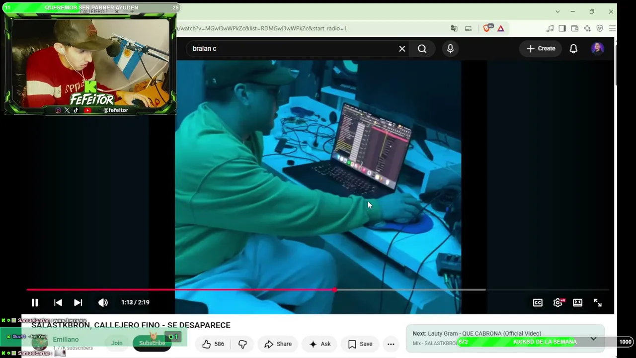
Task: Open the account avatar menu
Action: click(x=597, y=48)
